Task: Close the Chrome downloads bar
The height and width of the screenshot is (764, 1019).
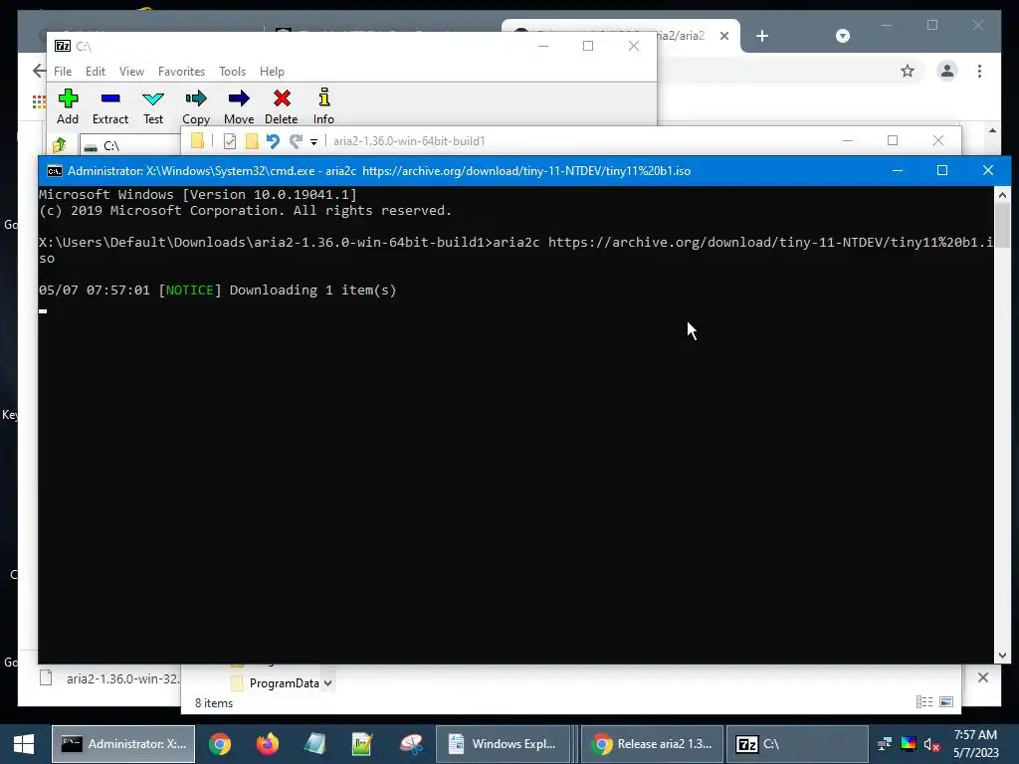Action: click(x=983, y=677)
